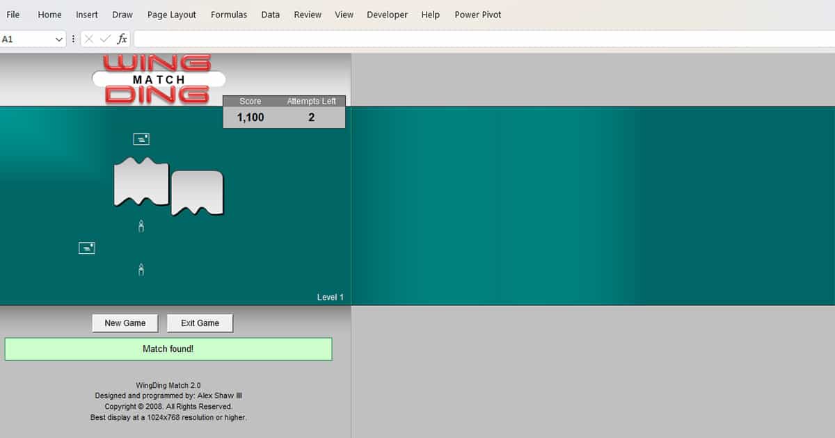The image size is (835, 438).
Task: Confirm entry with the check mark icon
Action: pos(105,39)
